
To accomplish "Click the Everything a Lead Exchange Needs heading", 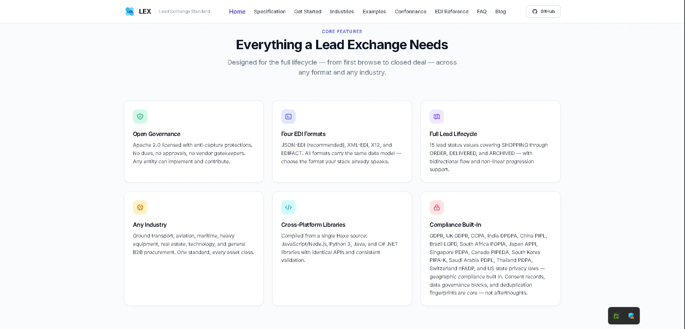I will (342, 45).
